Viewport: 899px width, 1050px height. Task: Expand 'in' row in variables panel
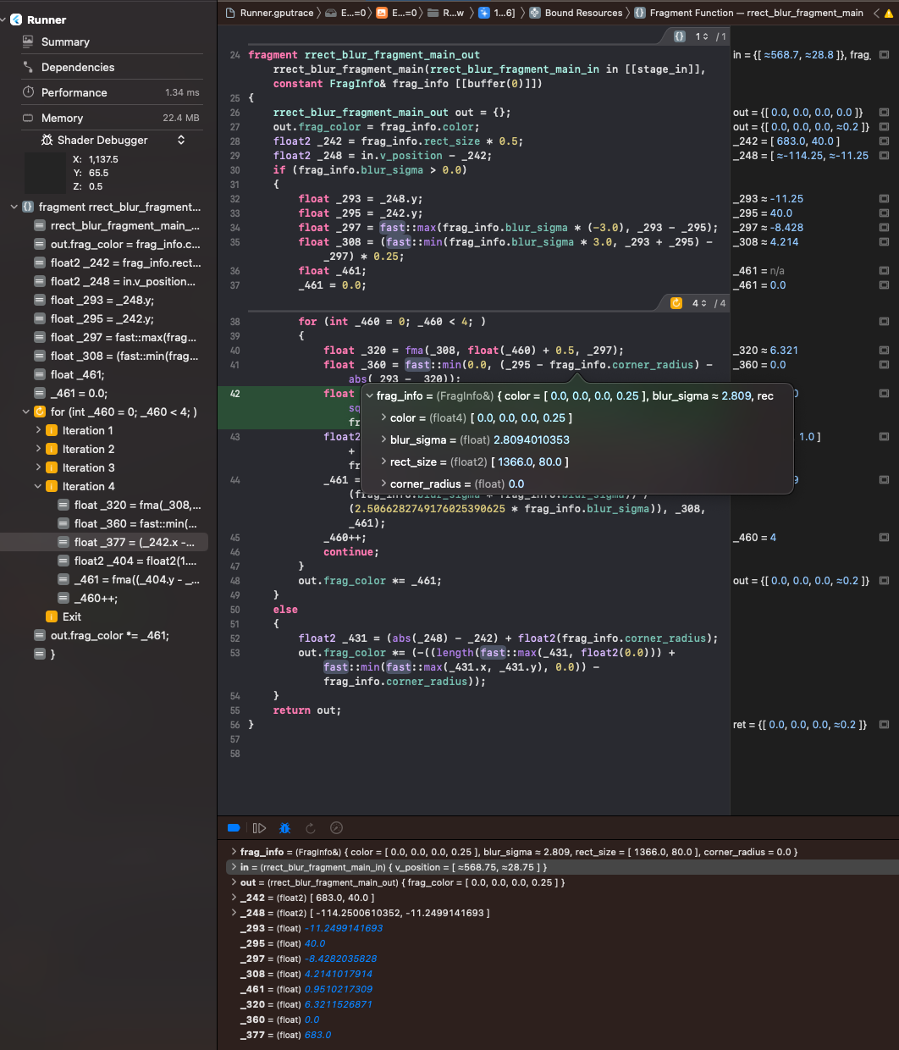[x=234, y=867]
